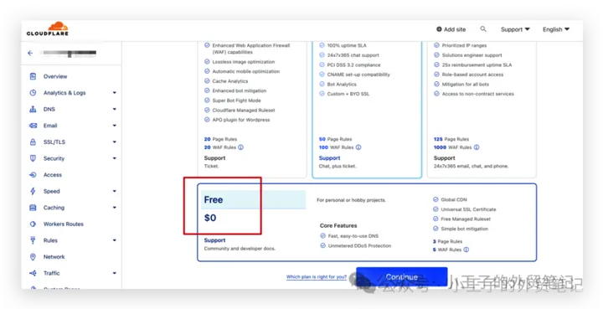Open the search magnifier icon

coord(483,28)
